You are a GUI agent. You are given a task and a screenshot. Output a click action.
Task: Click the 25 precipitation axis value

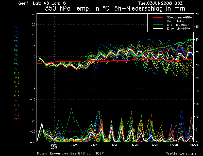coord(197,78)
